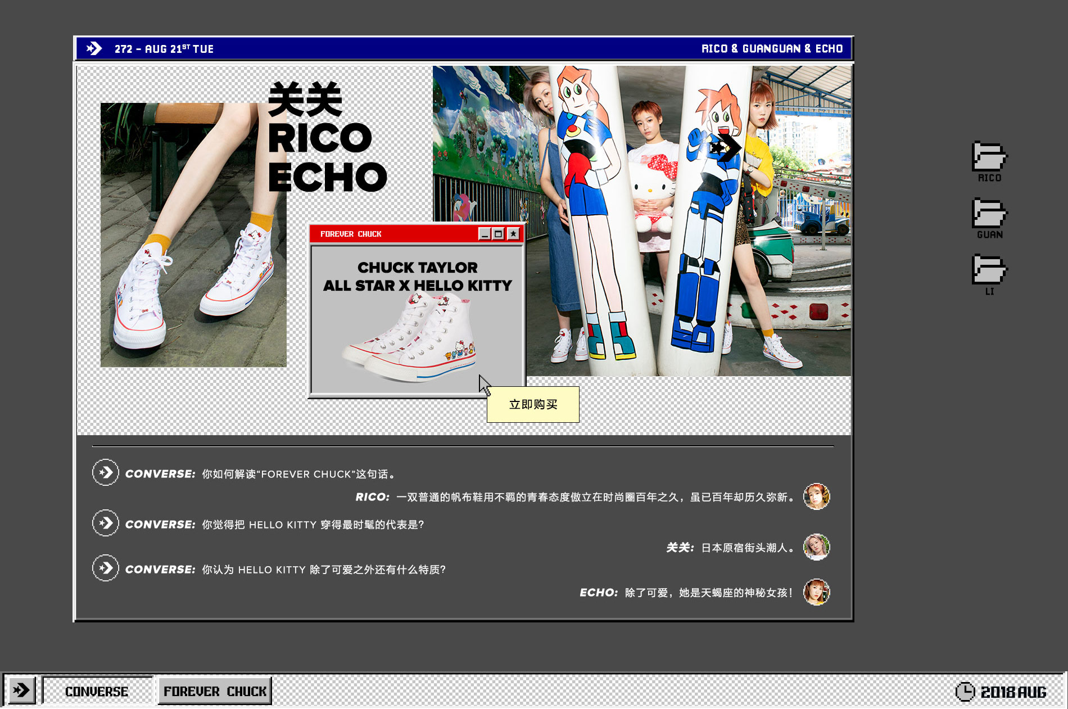Click the photo of legs wearing white sneakers

(x=193, y=235)
